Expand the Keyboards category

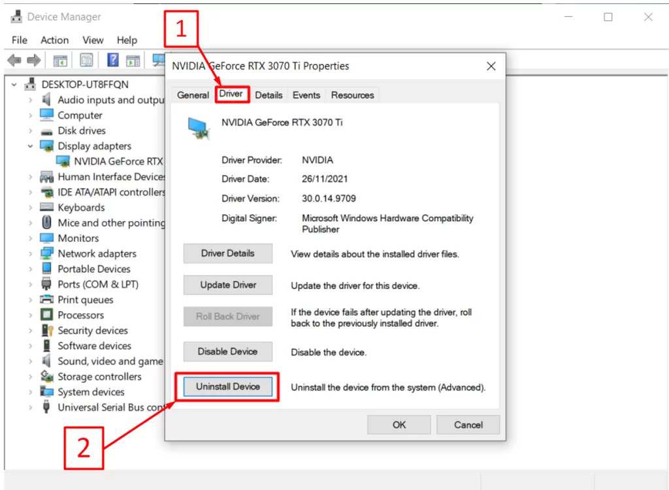coord(30,207)
